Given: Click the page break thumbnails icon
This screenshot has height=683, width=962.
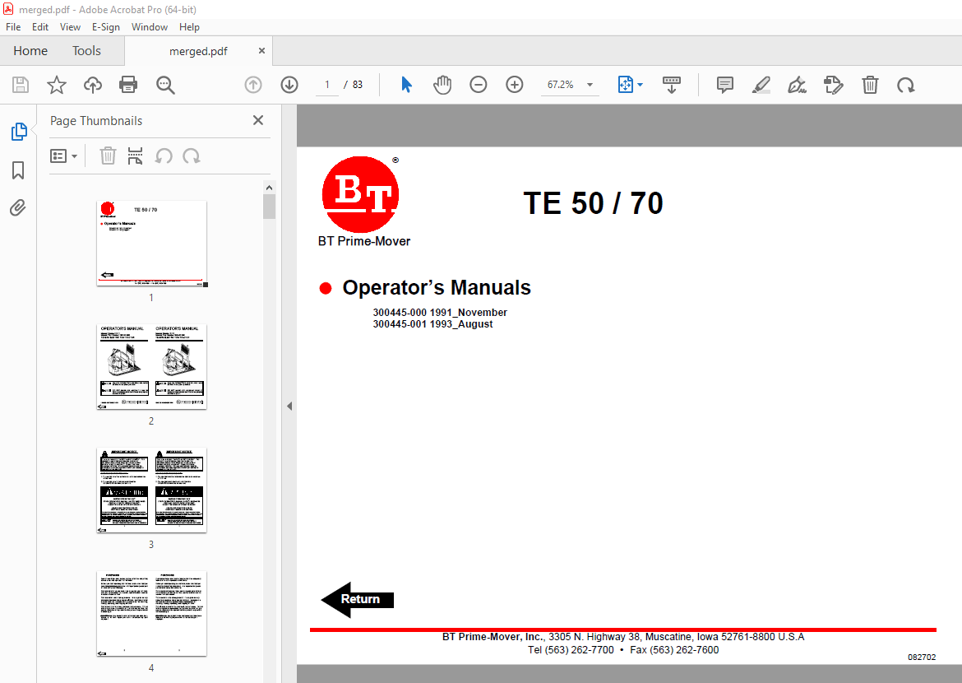Looking at the screenshot, I should (135, 156).
